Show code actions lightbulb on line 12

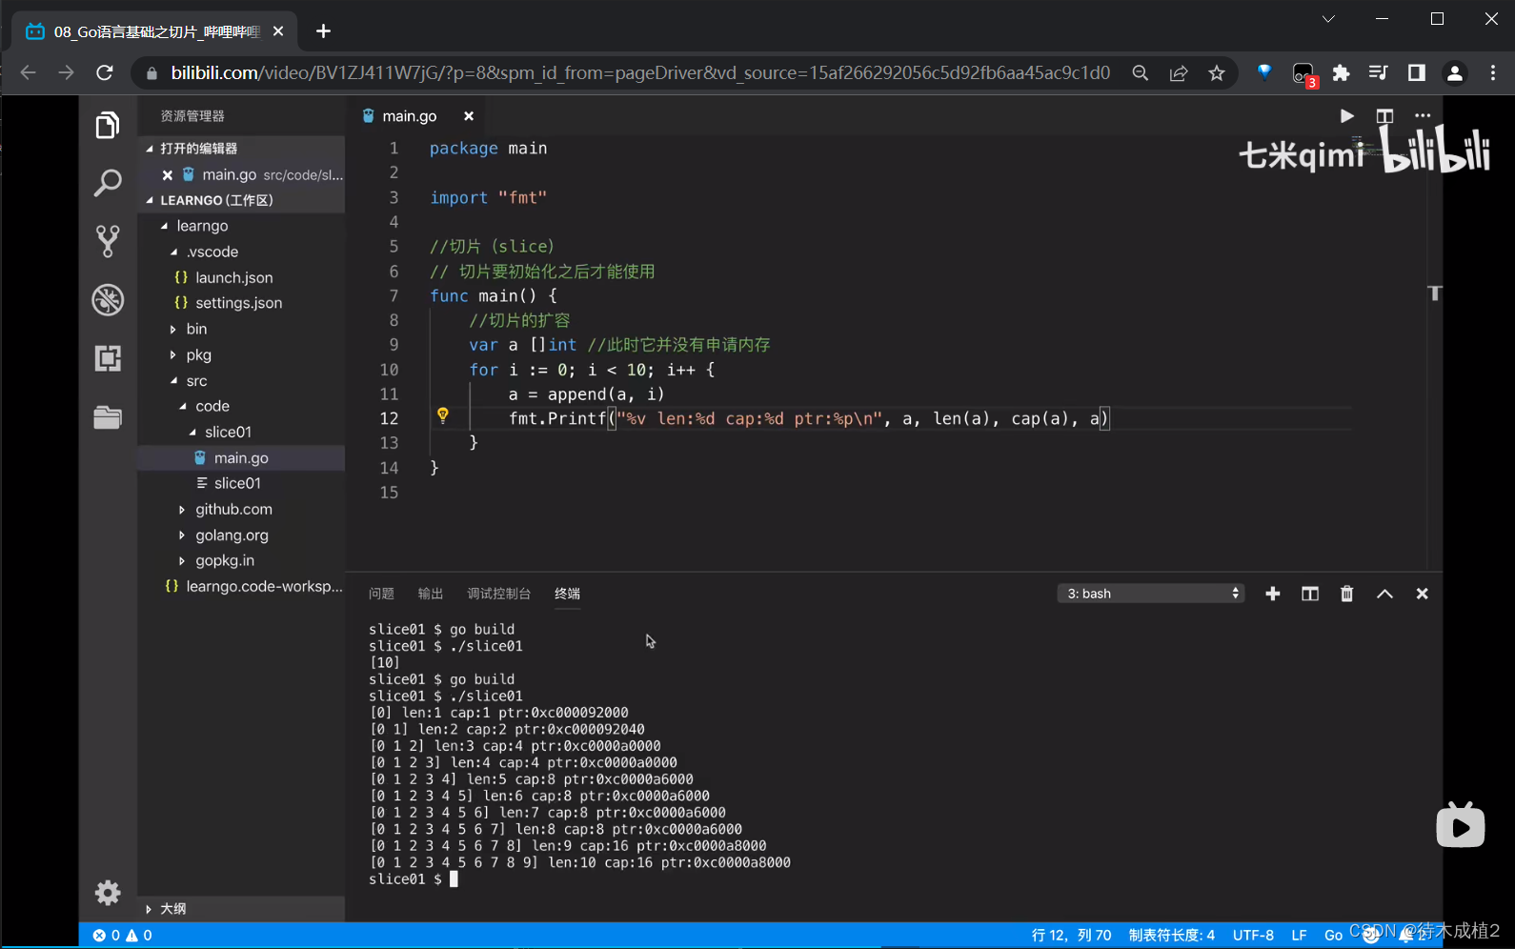pyautogui.click(x=443, y=415)
